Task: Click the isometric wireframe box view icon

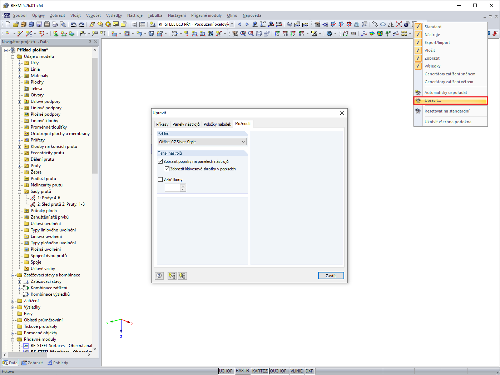Action: (x=259, y=34)
